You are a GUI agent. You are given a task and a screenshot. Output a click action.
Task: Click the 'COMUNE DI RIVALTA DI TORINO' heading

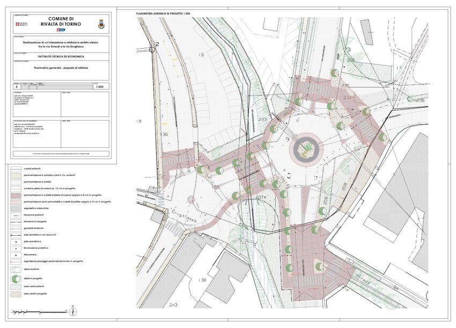coord(61,21)
